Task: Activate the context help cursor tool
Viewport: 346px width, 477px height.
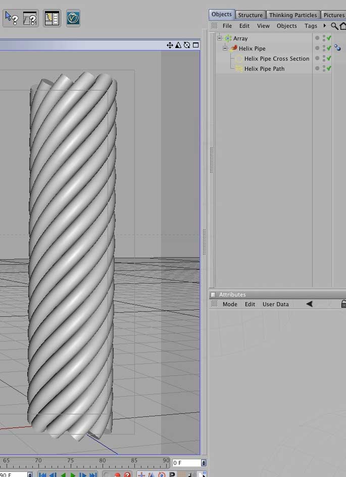Action: (12, 18)
